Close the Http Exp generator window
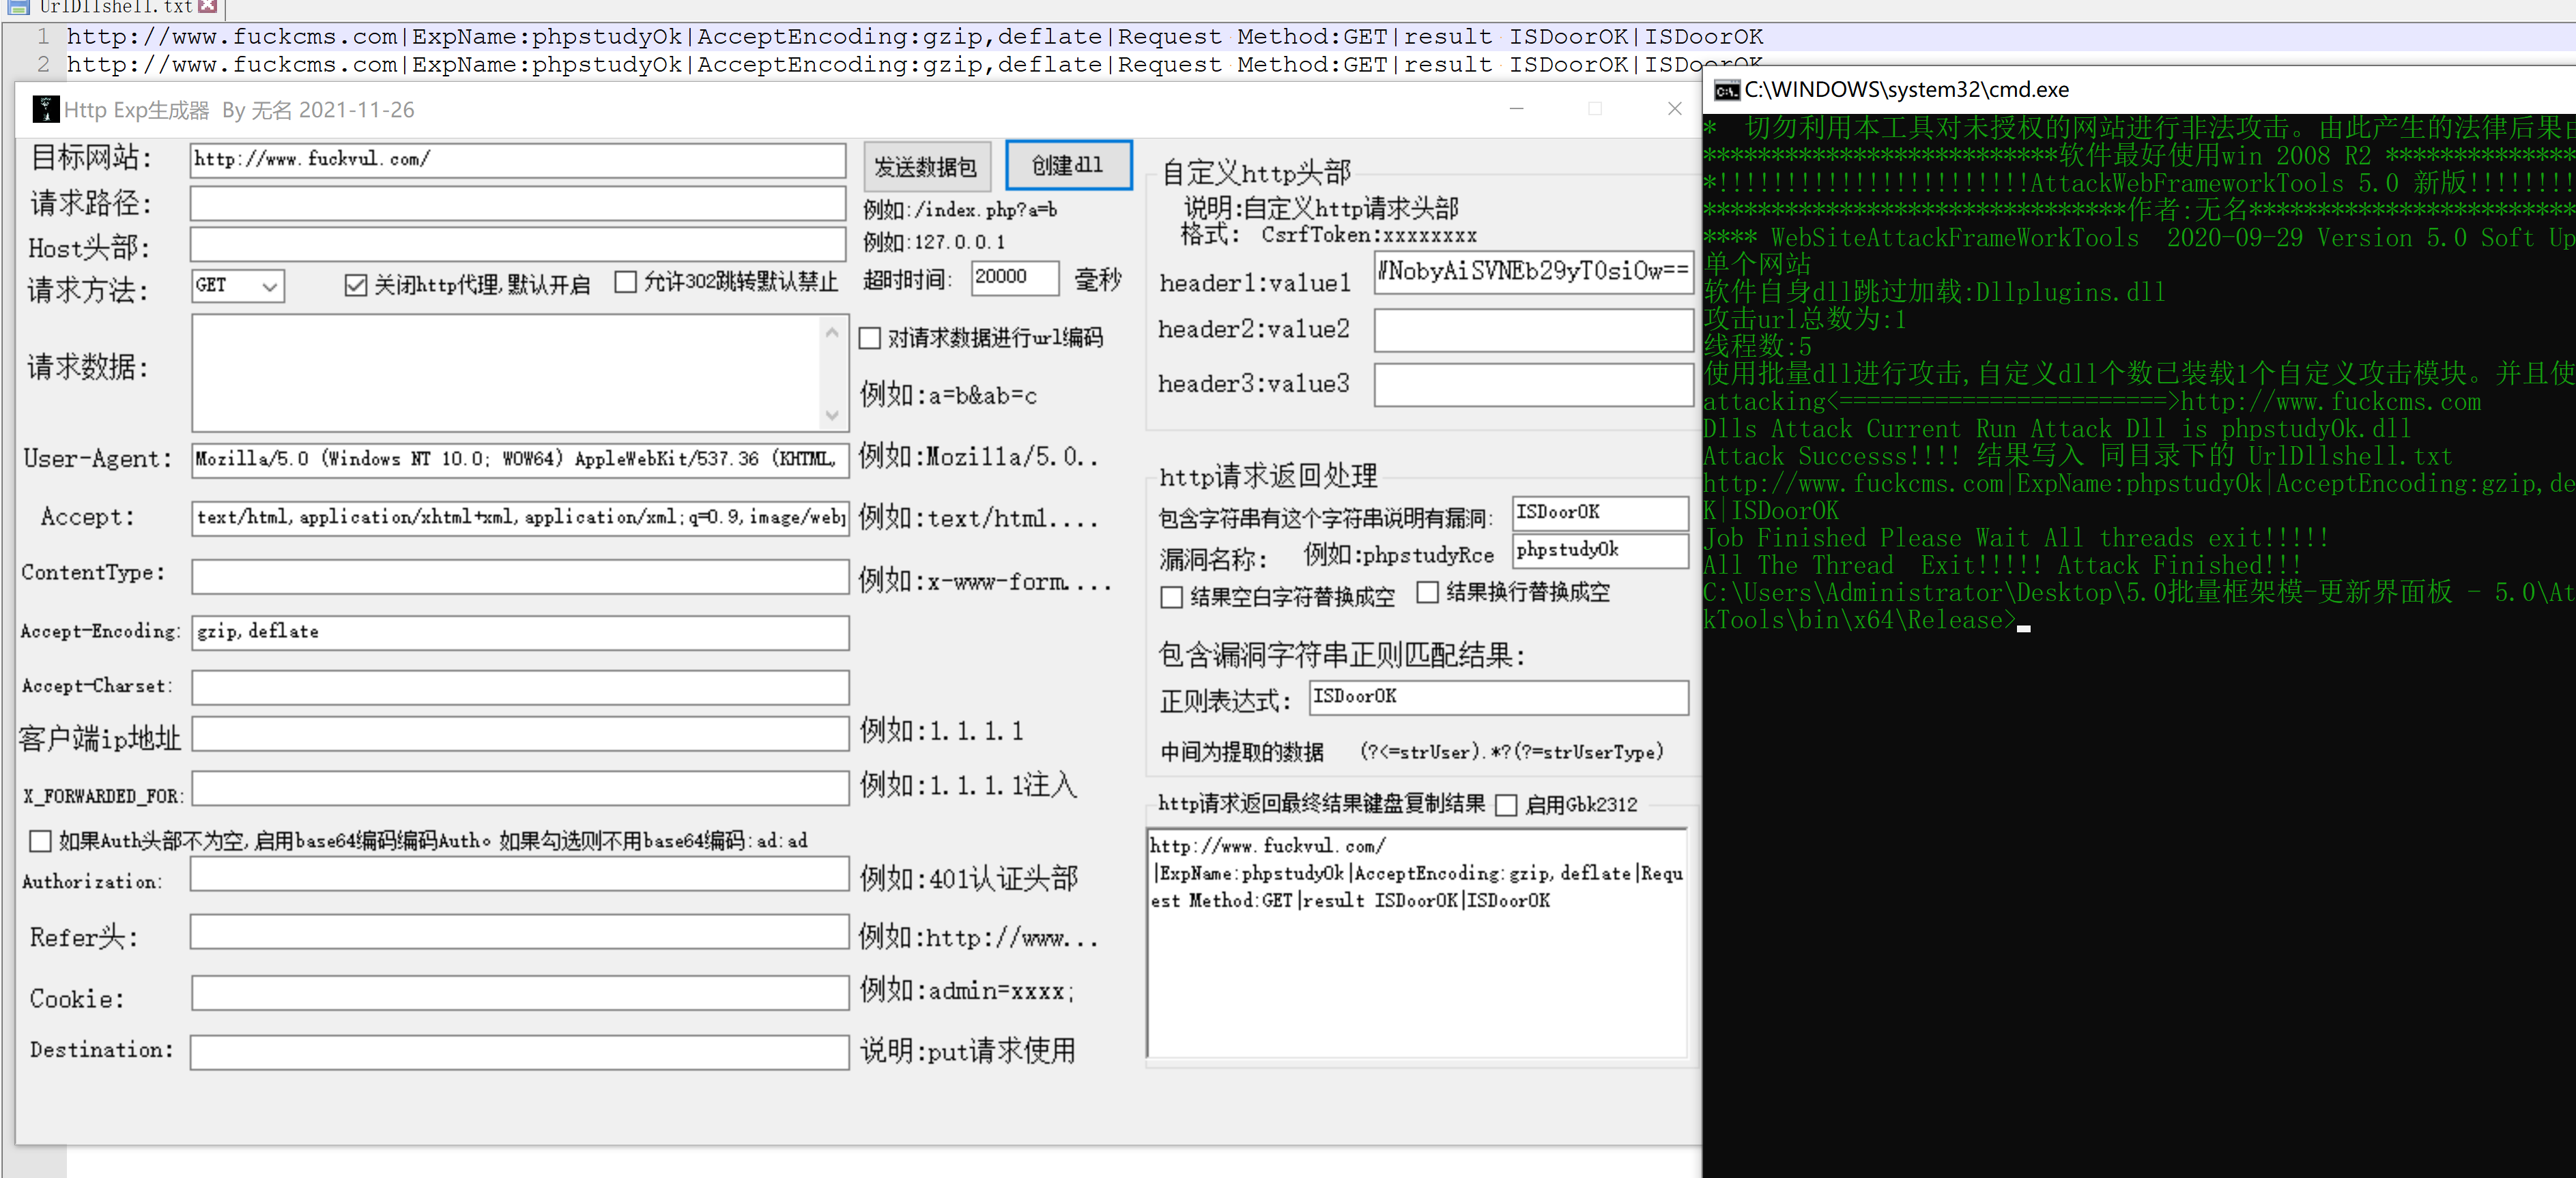This screenshot has height=1178, width=2576. (x=1674, y=109)
